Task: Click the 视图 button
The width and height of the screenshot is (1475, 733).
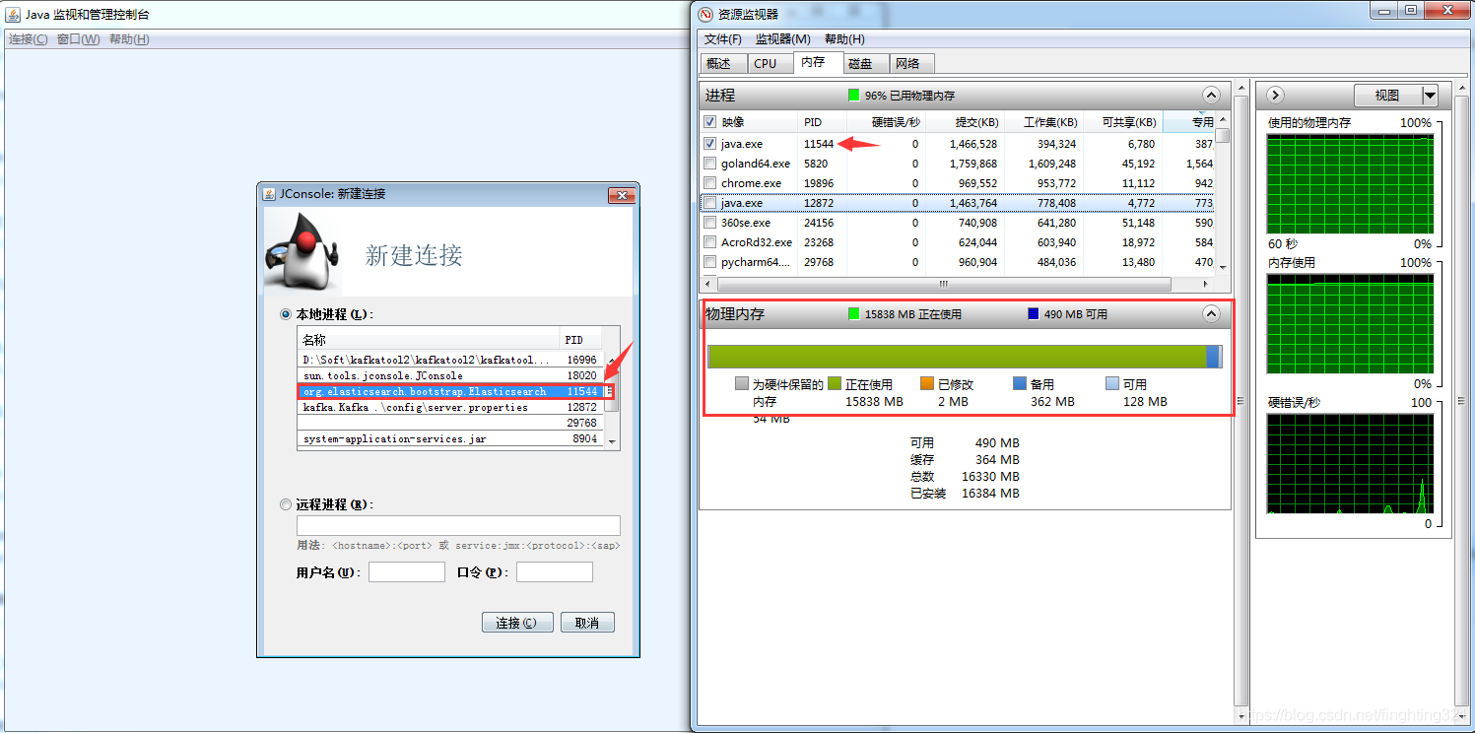Action: pyautogui.click(x=1387, y=96)
